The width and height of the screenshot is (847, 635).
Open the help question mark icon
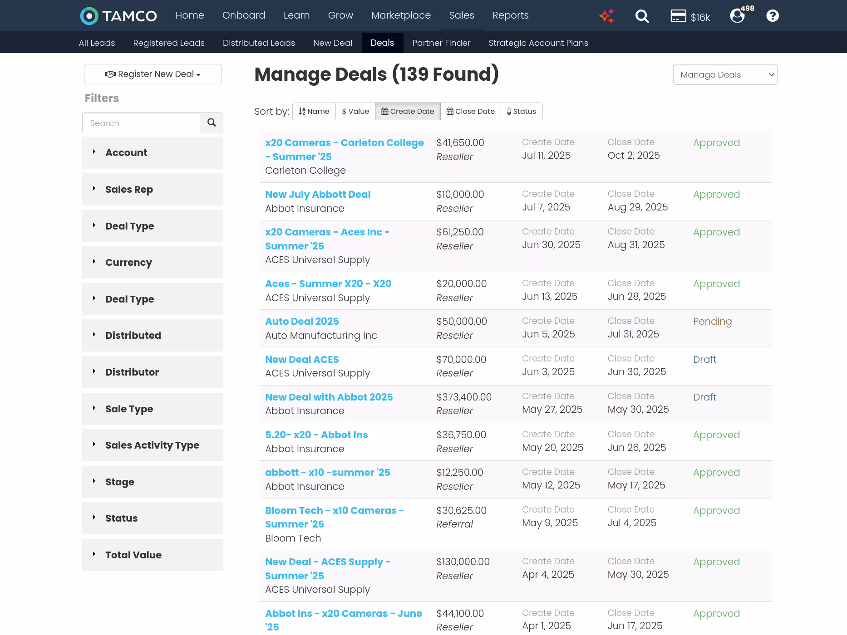click(773, 16)
